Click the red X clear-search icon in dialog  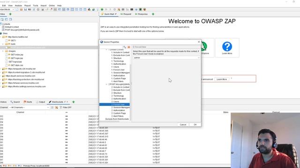129,47
